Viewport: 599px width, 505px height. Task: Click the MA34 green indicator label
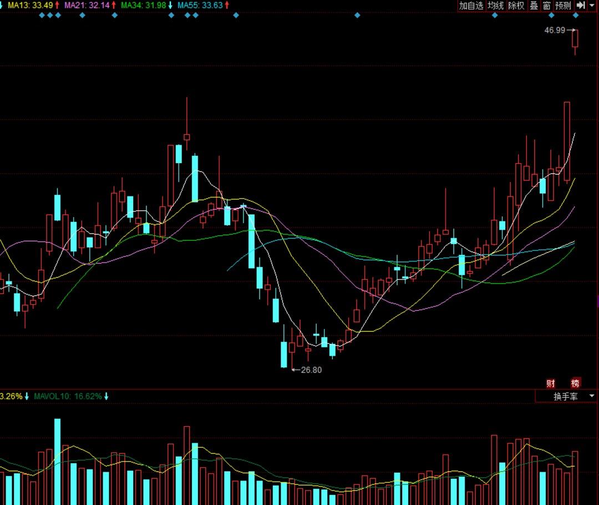tap(143, 6)
